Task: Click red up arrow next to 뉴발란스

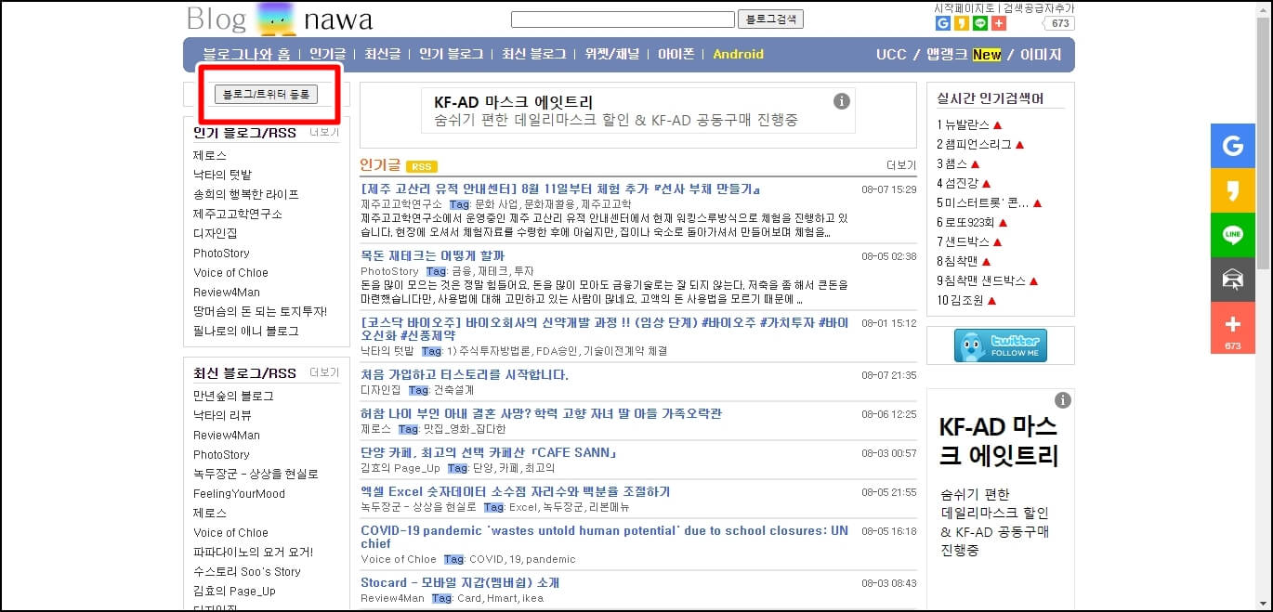Action: [998, 124]
